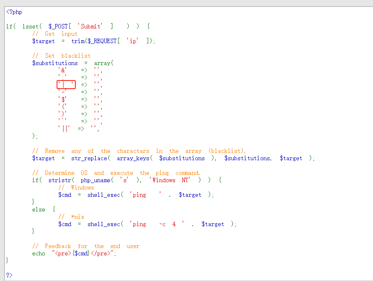This screenshot has width=373, height=281.
Task: Select the "$_POST[" variable
Action: 60,26
